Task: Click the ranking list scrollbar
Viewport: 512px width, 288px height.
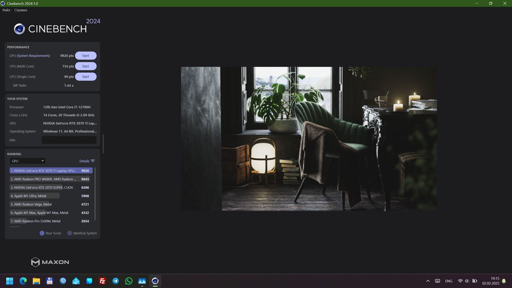Action: click(95, 194)
